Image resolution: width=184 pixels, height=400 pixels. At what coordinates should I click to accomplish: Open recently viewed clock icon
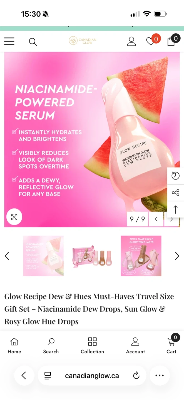[176, 176]
